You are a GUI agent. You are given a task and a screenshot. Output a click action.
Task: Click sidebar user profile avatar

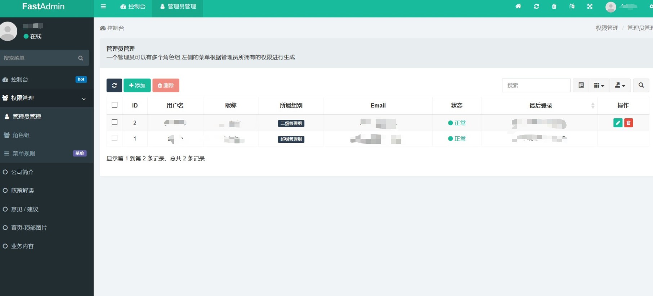click(8, 31)
